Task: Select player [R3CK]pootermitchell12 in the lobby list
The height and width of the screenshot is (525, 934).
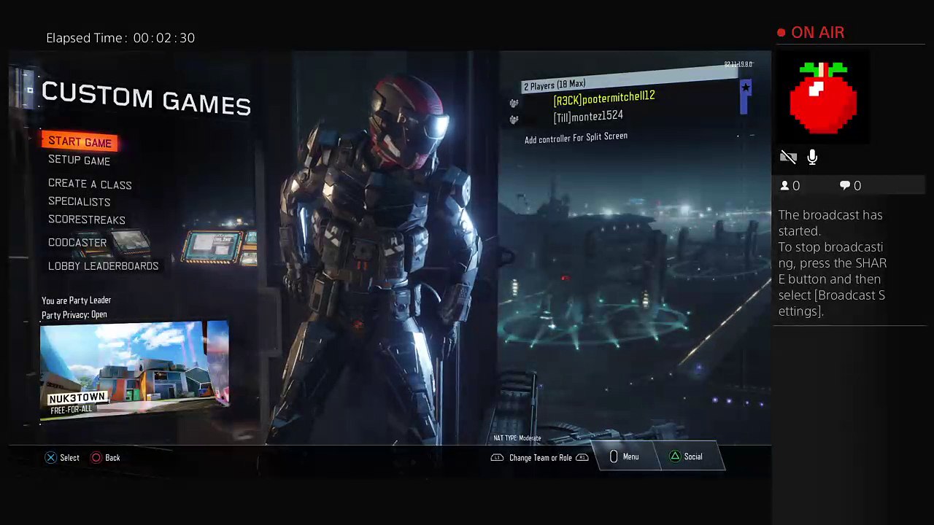Action: pos(604,98)
